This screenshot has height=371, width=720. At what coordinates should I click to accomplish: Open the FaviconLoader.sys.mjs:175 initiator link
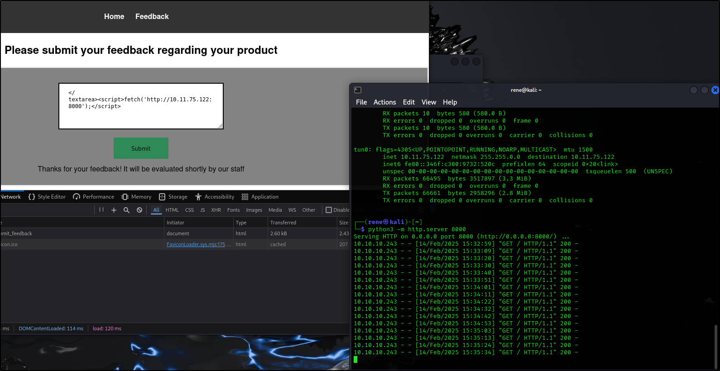[196, 244]
